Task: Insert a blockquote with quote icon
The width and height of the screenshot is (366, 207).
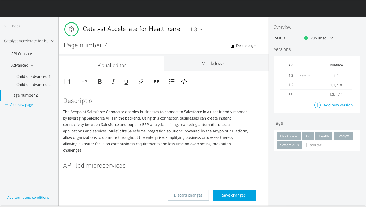Action: coord(156,82)
